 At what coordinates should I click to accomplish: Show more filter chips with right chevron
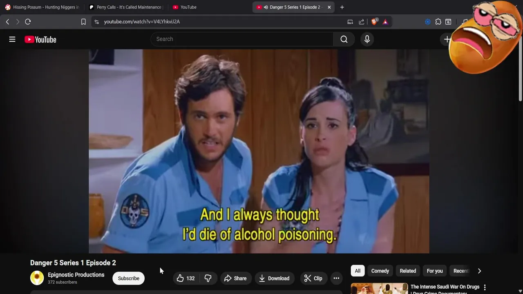coord(479,271)
